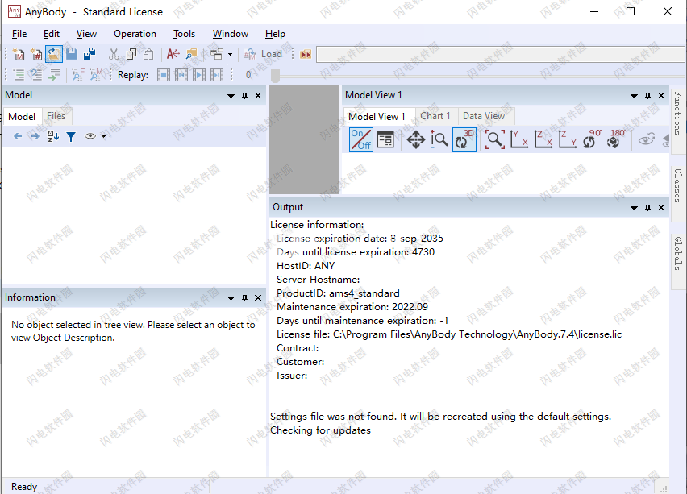The width and height of the screenshot is (687, 494).
Task: Rotate the view by 90 degrees
Action: coord(592,139)
